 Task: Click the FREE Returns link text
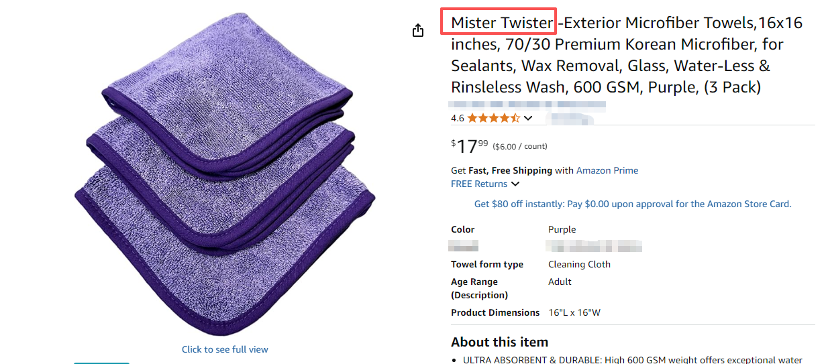pyautogui.click(x=479, y=184)
